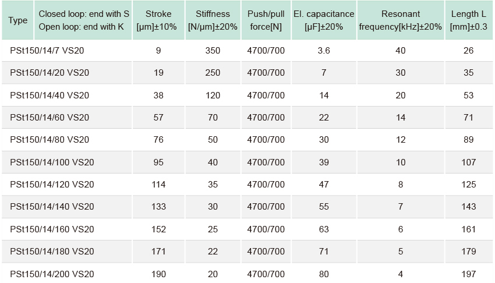The width and height of the screenshot is (495, 283).
Task: Click the Length L column header
Action: tap(469, 20)
